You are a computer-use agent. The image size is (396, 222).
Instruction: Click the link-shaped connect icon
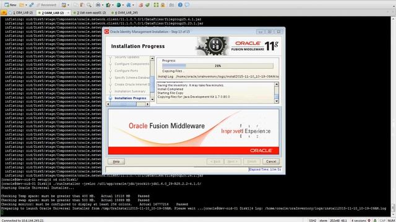pyautogui.click(x=32, y=5)
